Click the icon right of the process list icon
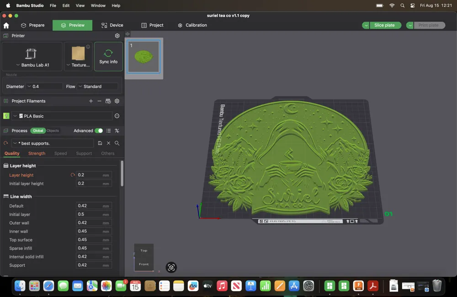Viewport: 457px width, 297px height. (117, 131)
